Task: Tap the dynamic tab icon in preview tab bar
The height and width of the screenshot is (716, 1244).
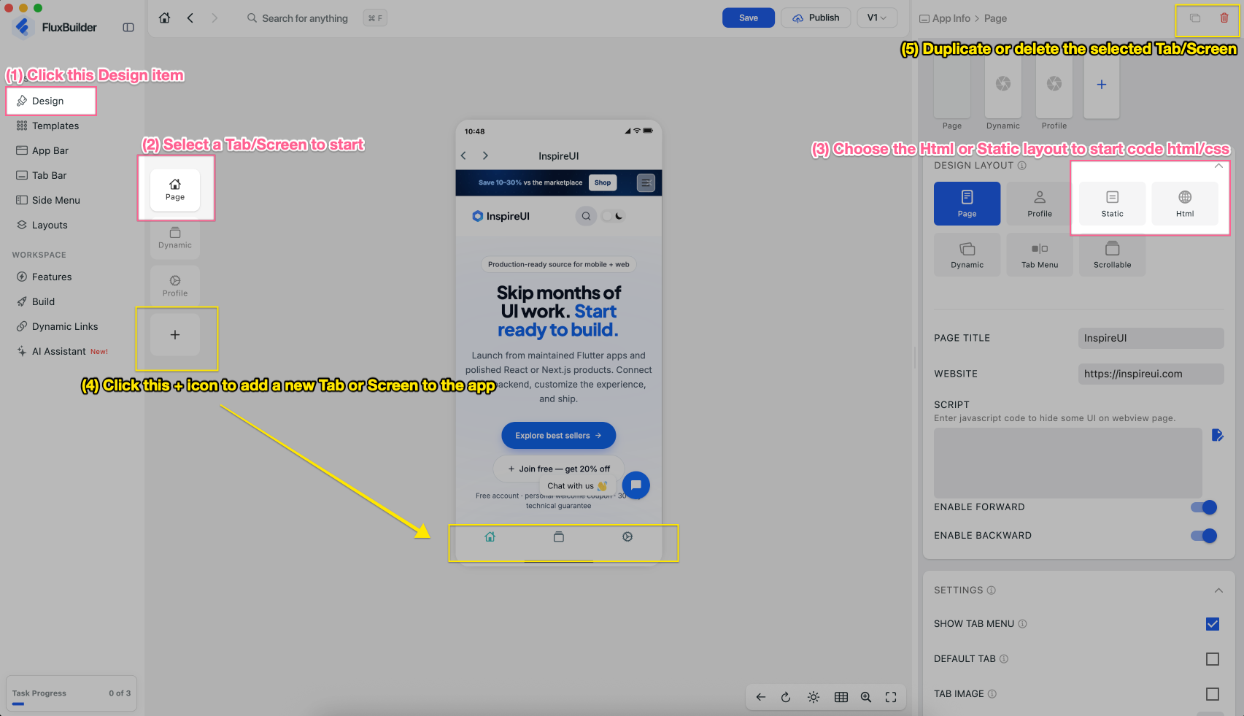Action: click(x=559, y=537)
